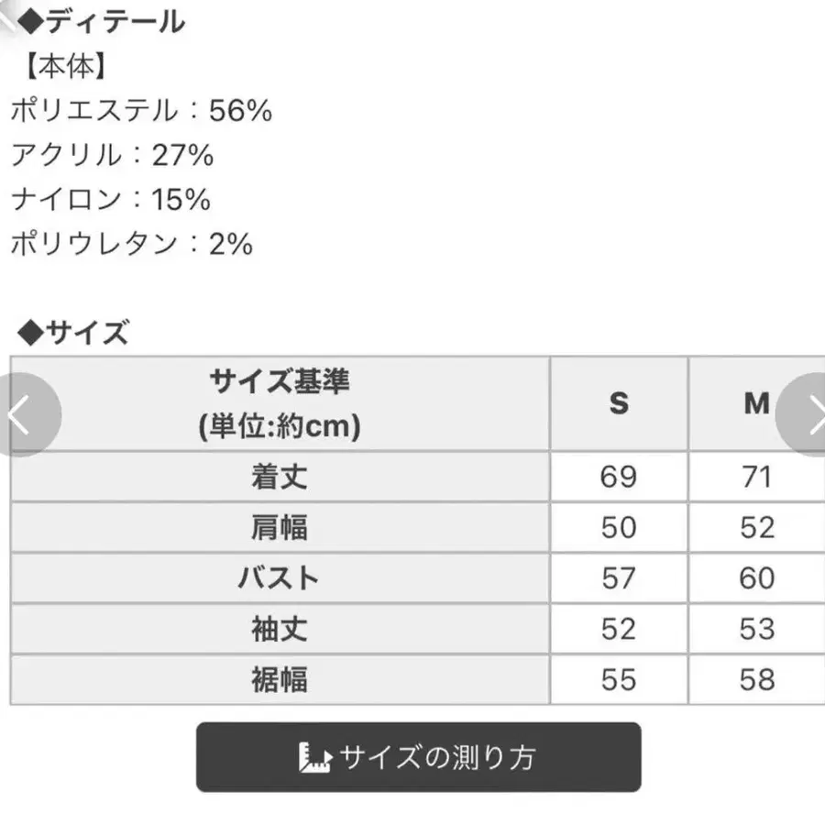Click the 裾幅 row label
Screen dimensions: 825x825
tap(280, 679)
